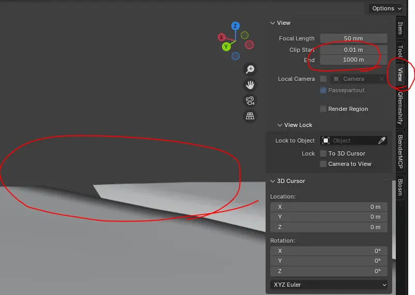Image resolution: width=415 pixels, height=295 pixels.
Task: Open the BlenderMCP sidebar tab
Action: [400, 151]
